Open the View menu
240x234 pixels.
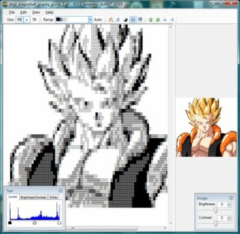click(x=36, y=13)
